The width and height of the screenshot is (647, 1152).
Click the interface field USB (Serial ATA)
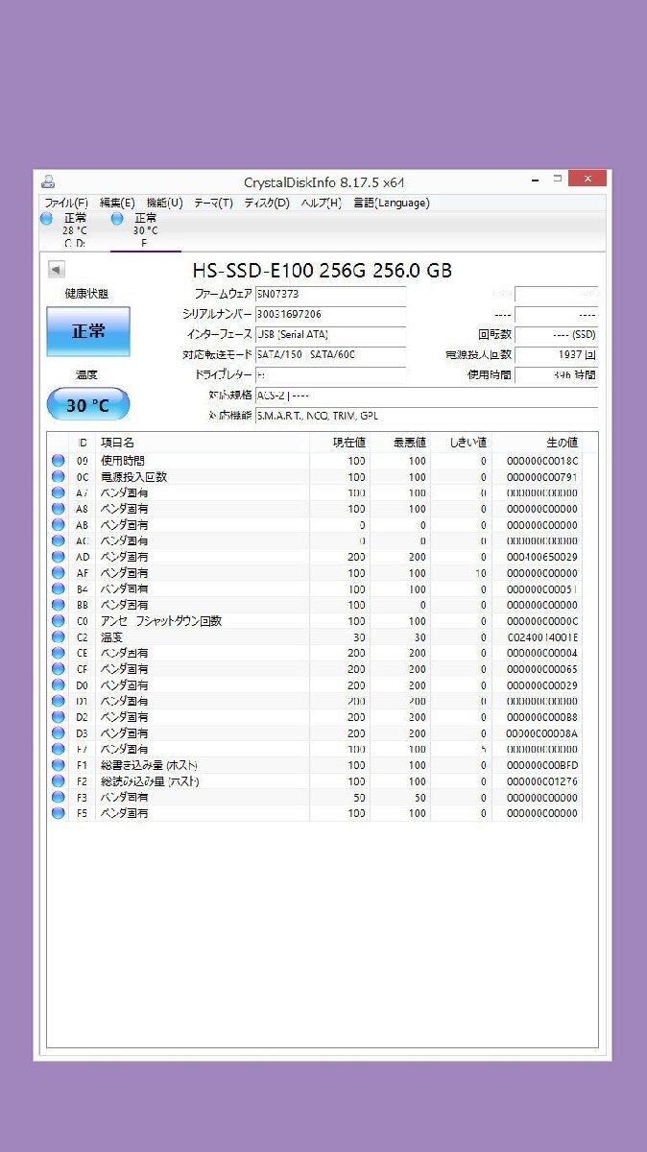(x=330, y=334)
